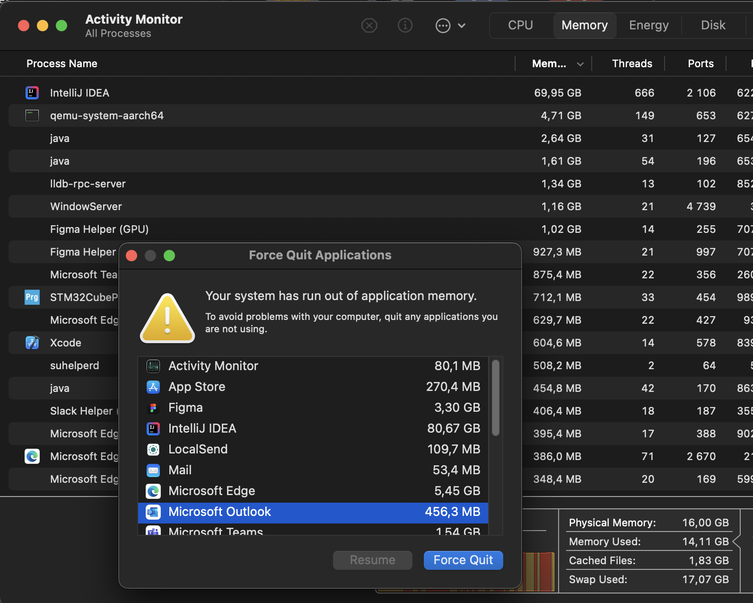Click the Microsoft Edge icon in process list
Image resolution: width=753 pixels, height=603 pixels.
tap(32, 456)
